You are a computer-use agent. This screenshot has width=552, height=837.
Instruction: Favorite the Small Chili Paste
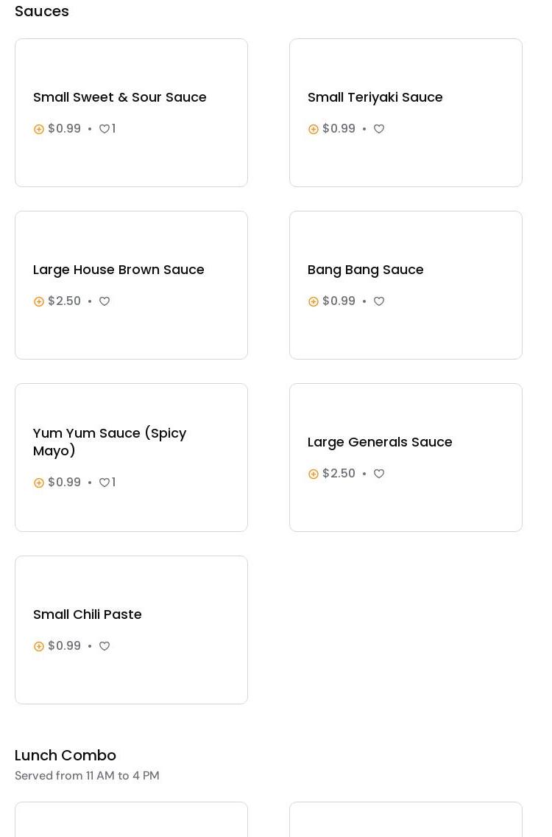point(105,646)
